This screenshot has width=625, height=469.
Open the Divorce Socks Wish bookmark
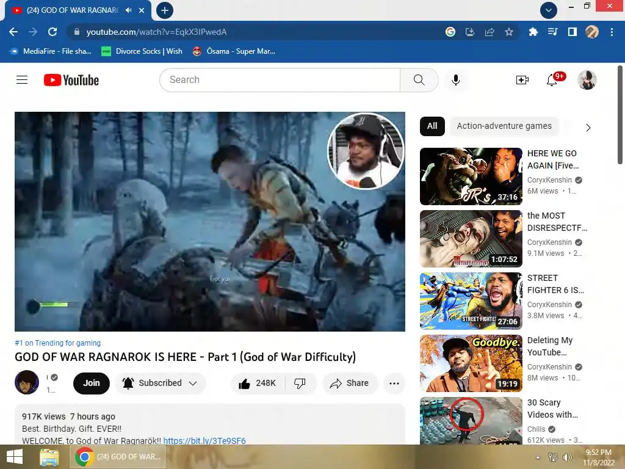click(142, 51)
